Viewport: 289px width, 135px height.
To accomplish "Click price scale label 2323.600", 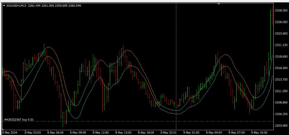I will point(281,33).
